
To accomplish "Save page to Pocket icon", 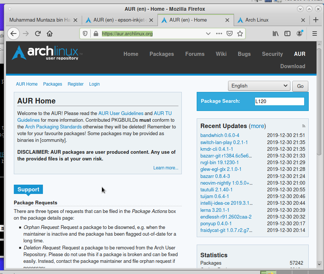I will click(230, 34).
